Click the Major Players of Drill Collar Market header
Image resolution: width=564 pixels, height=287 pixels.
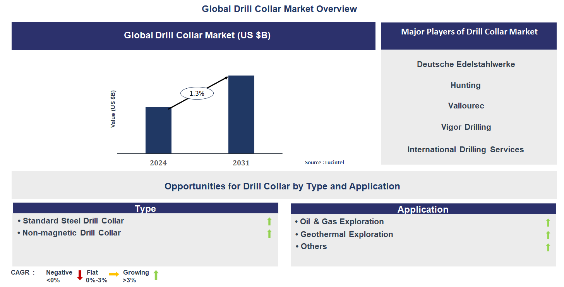(x=469, y=32)
